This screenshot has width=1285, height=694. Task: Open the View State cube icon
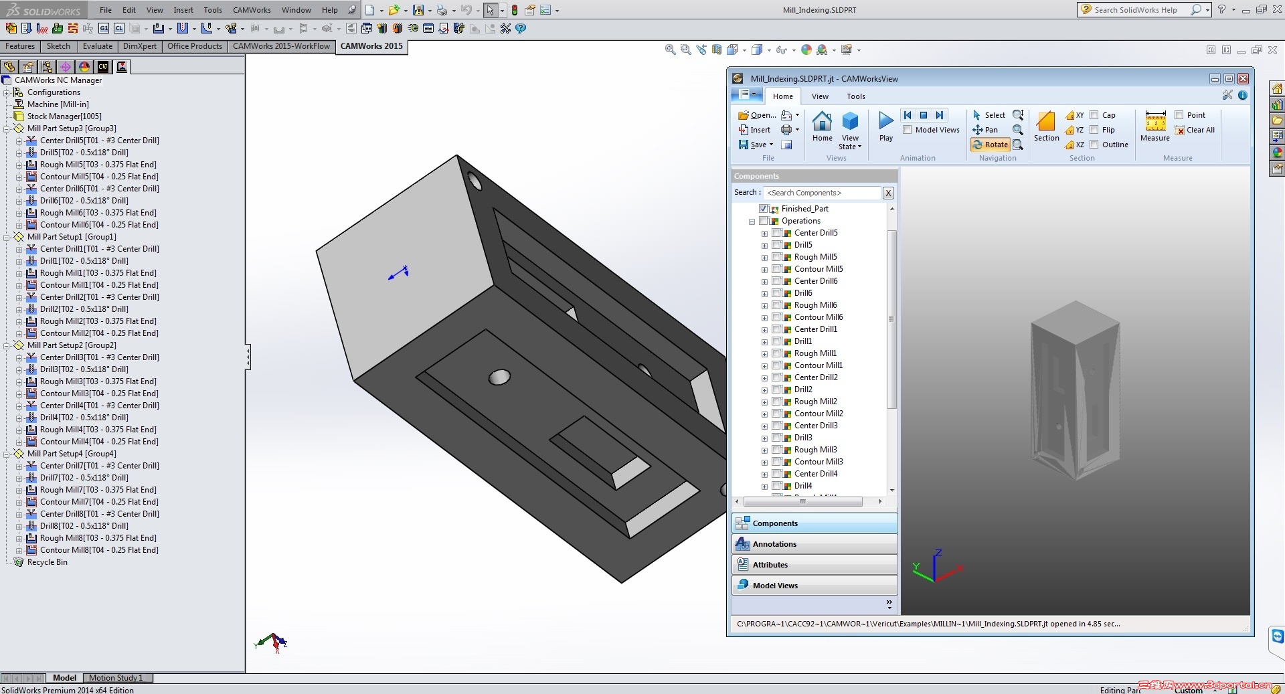pos(850,121)
